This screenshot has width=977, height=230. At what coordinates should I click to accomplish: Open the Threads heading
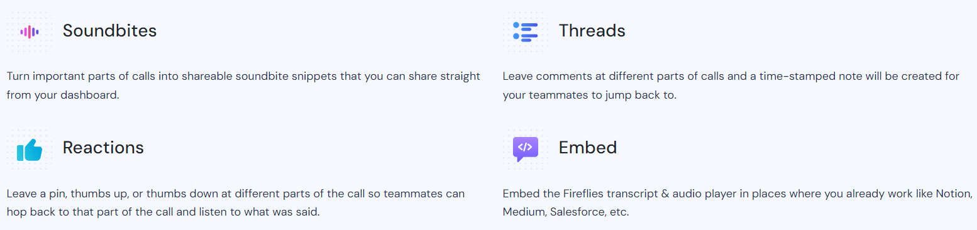[592, 31]
